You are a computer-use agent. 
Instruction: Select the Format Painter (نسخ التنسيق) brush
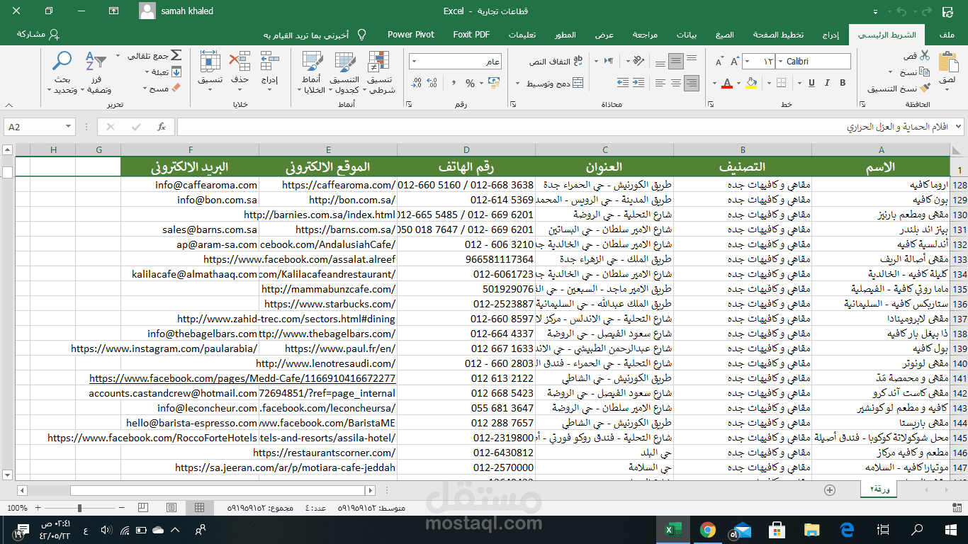[924, 89]
